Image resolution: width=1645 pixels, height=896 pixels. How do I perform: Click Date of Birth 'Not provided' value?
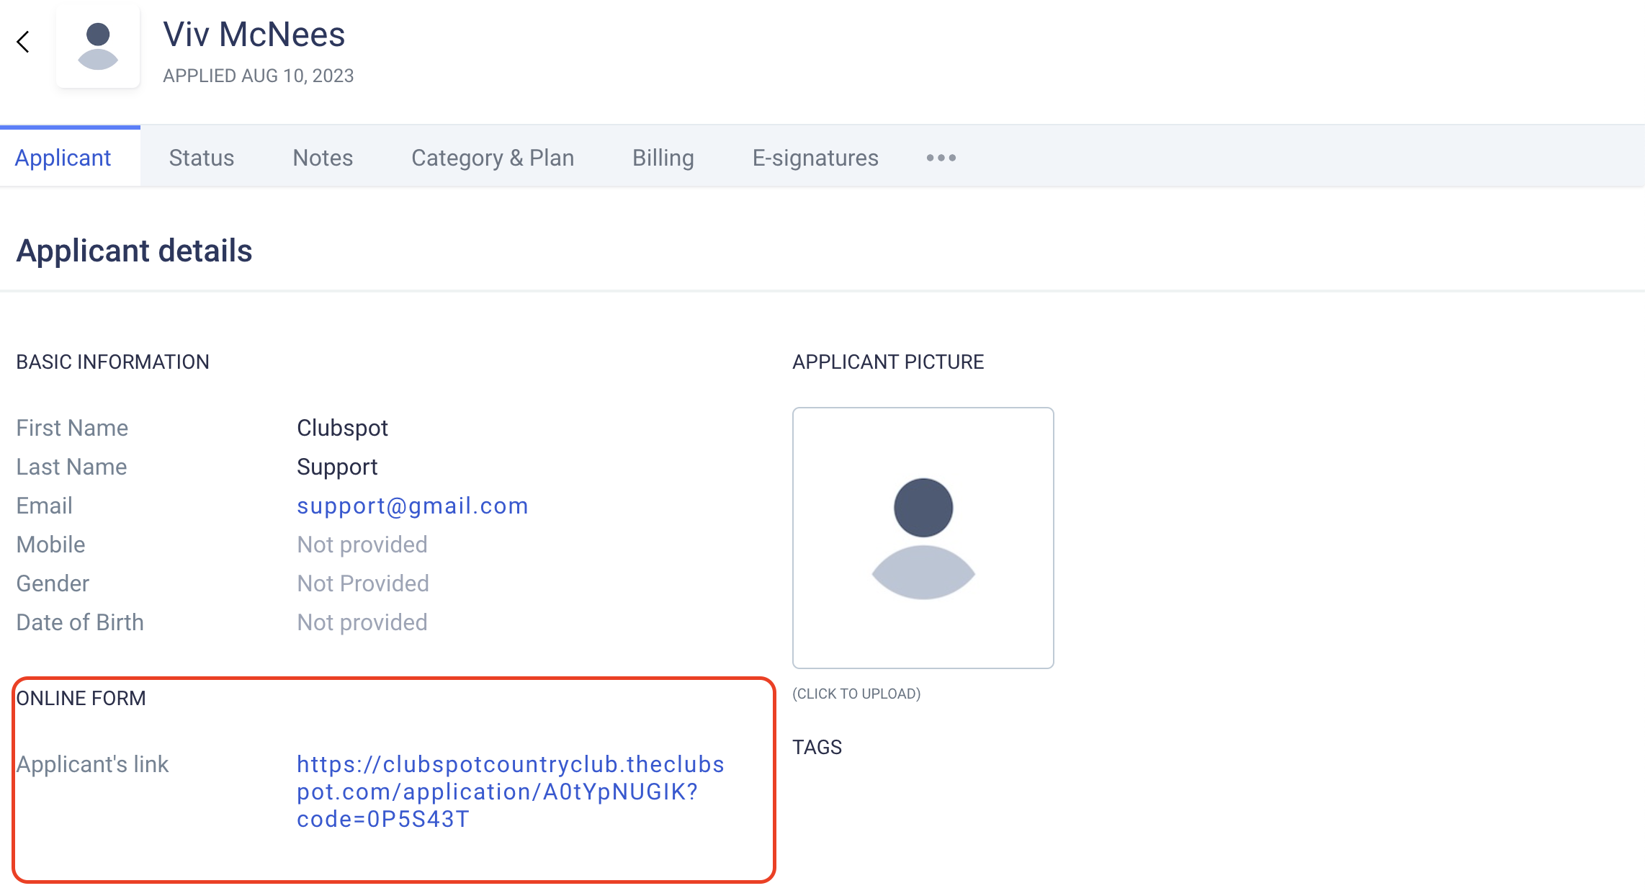coord(362,622)
